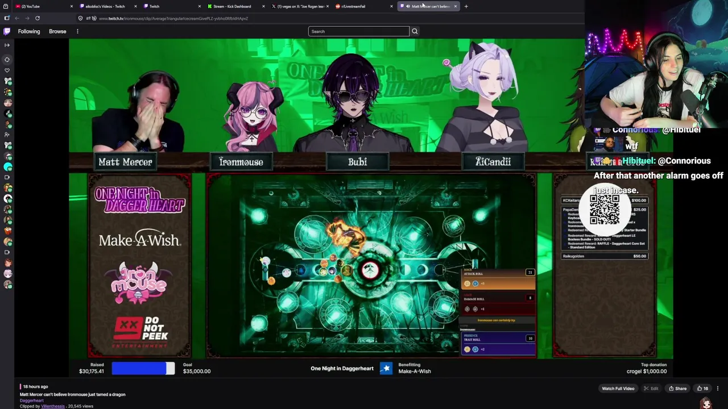The height and width of the screenshot is (409, 728).
Task: Click the Share button
Action: tap(677, 389)
